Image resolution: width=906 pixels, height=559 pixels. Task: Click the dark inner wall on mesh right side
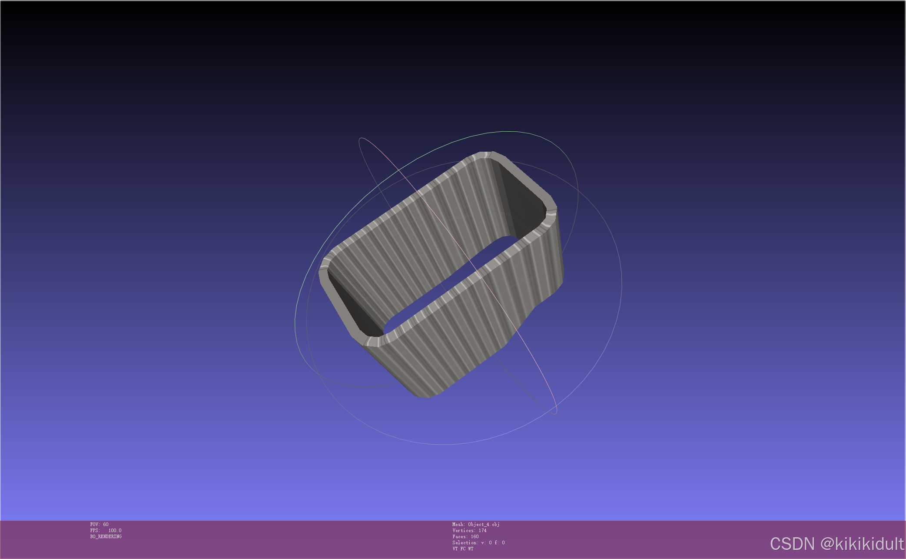pyautogui.click(x=524, y=204)
